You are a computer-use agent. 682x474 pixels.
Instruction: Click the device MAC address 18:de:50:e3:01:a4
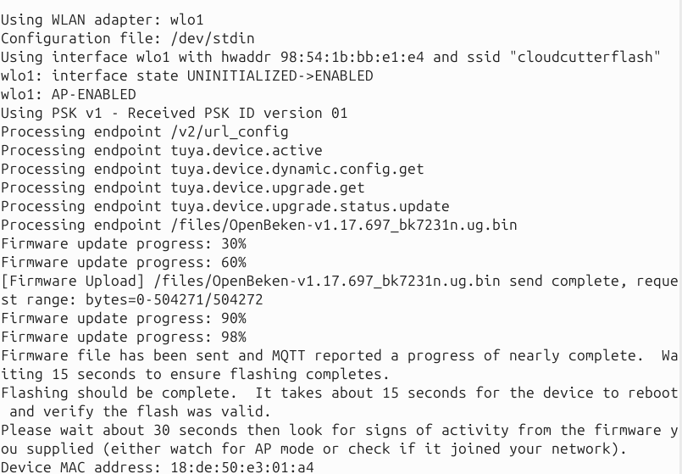click(x=241, y=467)
